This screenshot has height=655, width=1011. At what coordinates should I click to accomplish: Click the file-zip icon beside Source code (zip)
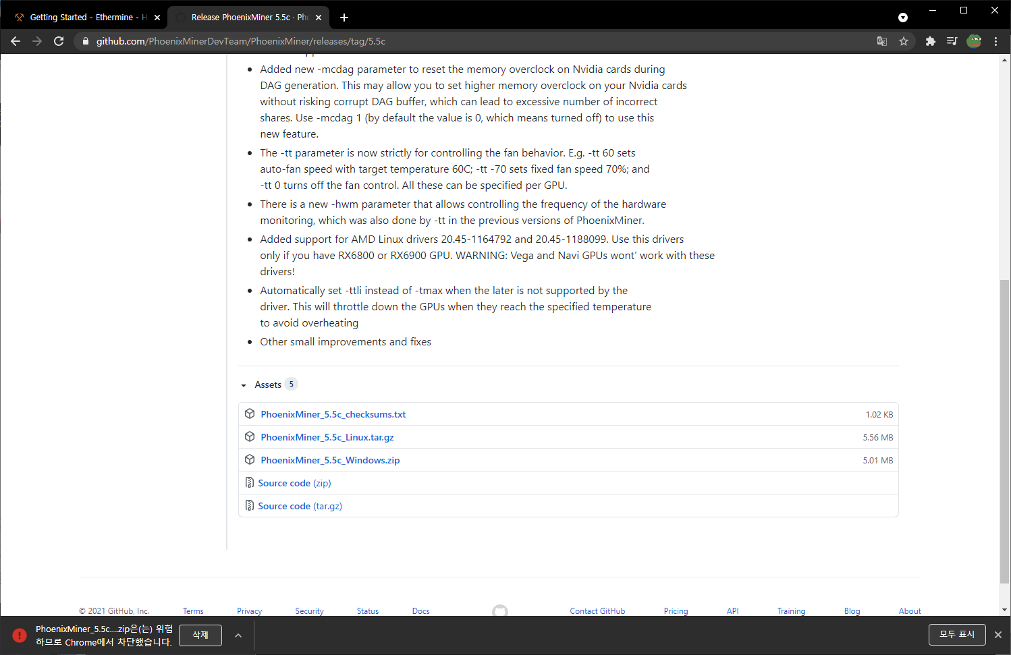[250, 482]
